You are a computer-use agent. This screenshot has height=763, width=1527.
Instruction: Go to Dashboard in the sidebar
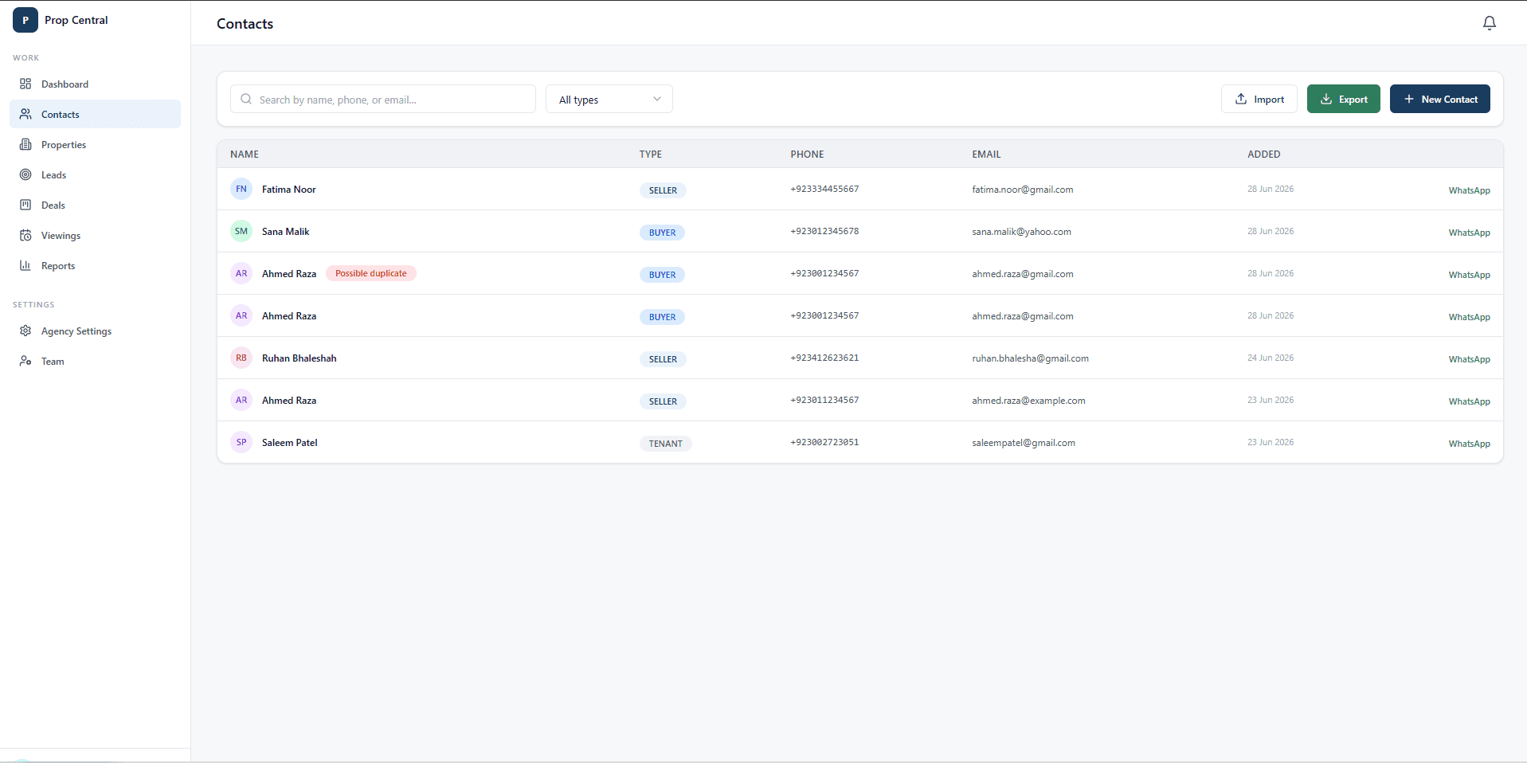click(95, 84)
